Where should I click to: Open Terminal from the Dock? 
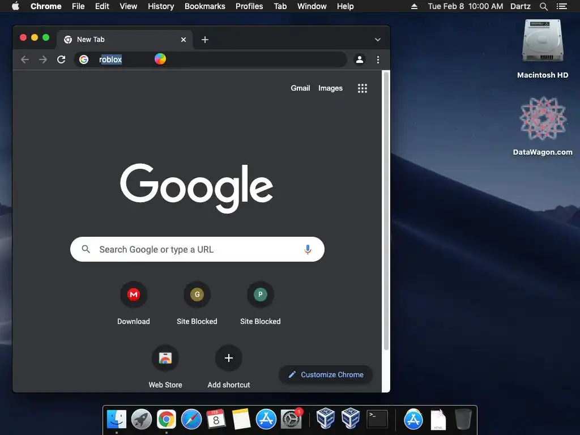[x=377, y=420]
